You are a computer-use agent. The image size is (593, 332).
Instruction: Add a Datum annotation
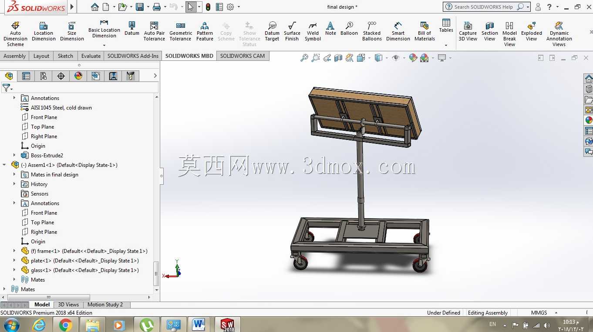(132, 28)
